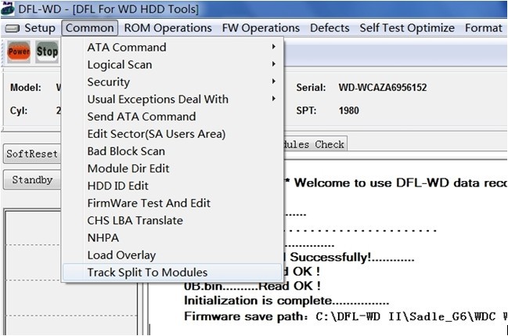
Task: Select ATA Command menu entry
Action: pos(172,47)
